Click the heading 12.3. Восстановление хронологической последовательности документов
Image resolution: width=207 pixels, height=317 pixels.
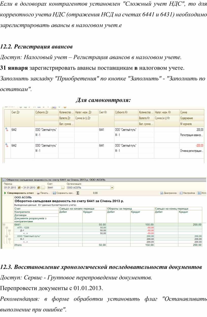(x=101, y=267)
